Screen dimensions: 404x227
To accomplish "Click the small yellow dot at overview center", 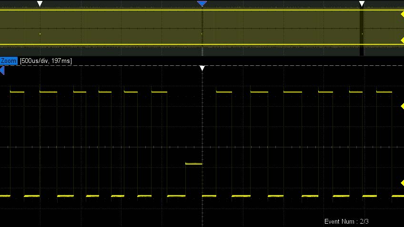I will [202, 34].
